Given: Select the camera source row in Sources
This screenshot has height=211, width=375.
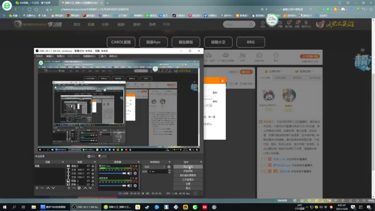Looking at the screenshot, I should coord(81,166).
